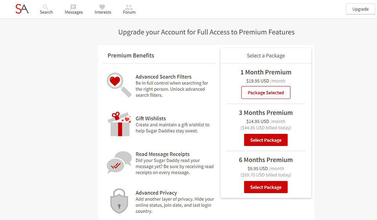Select the 6 Months Premium package
The height and width of the screenshot is (220, 377).
pyautogui.click(x=265, y=187)
